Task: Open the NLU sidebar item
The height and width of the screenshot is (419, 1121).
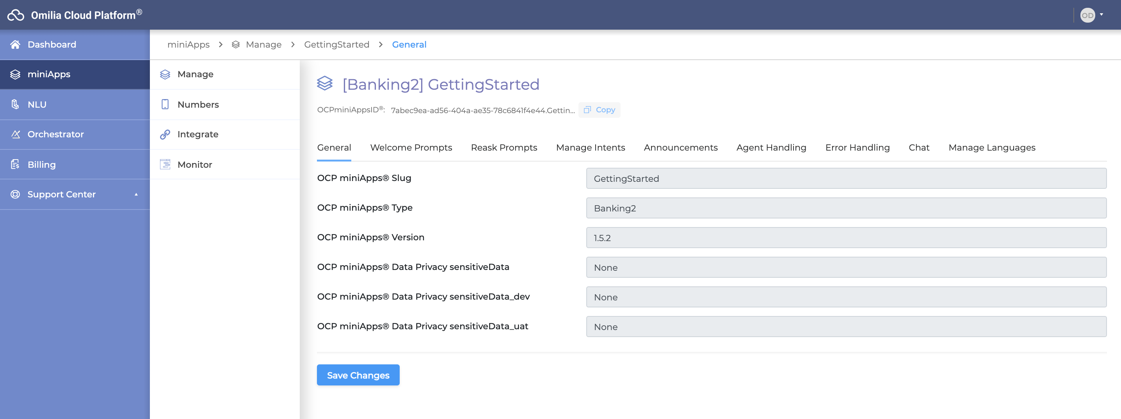Action: 75,105
